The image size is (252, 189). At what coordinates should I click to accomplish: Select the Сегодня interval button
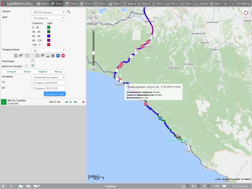[11, 71]
